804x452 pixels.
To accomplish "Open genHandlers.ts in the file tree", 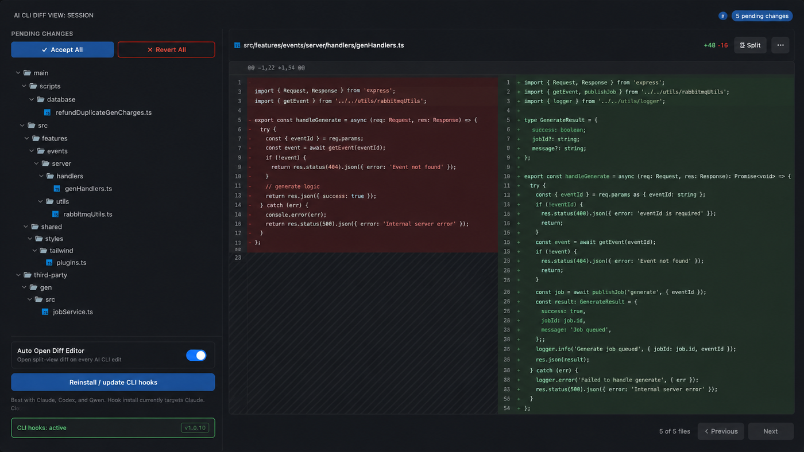I will [88, 189].
